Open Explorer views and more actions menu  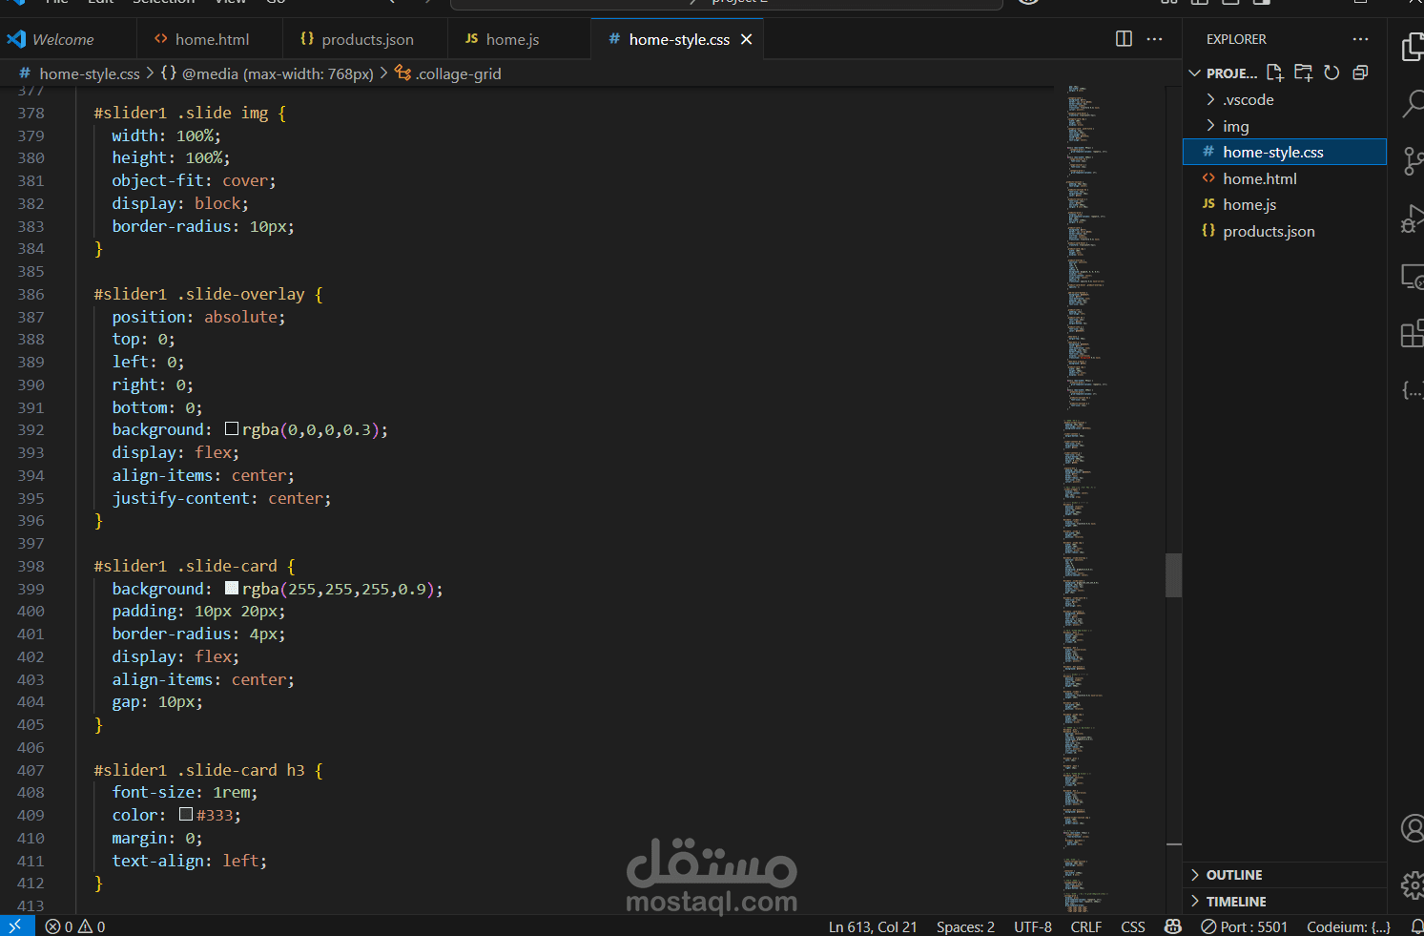pyautogui.click(x=1361, y=39)
